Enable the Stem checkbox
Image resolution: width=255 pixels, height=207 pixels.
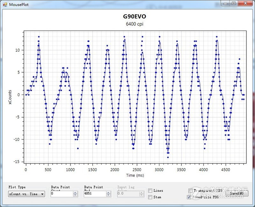click(x=150, y=197)
